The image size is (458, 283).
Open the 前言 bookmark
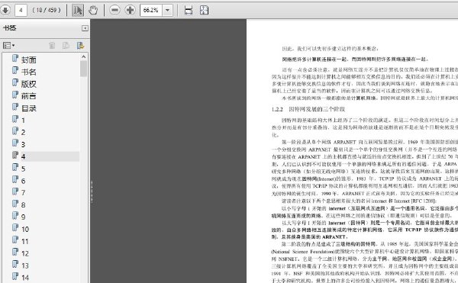(x=29, y=96)
